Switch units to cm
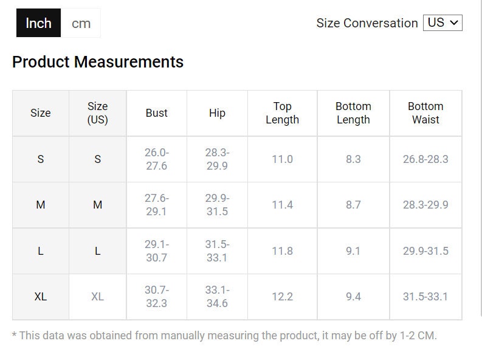Viewport: 482px width, 349px height. (81, 23)
